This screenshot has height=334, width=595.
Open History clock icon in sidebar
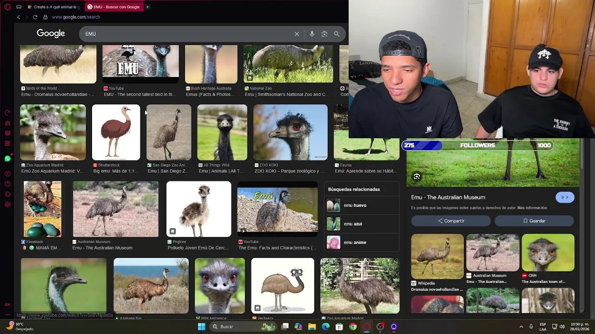[x=7, y=184]
